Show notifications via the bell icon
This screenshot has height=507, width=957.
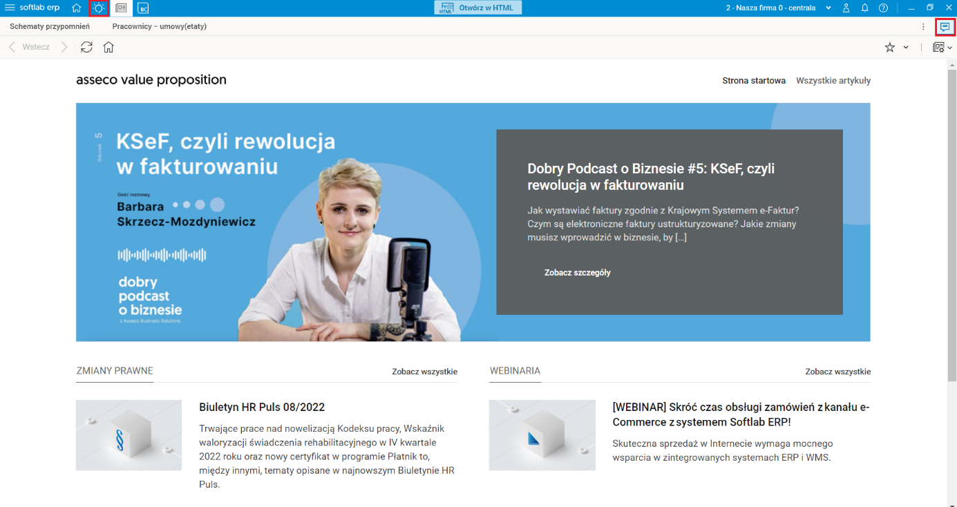point(864,8)
